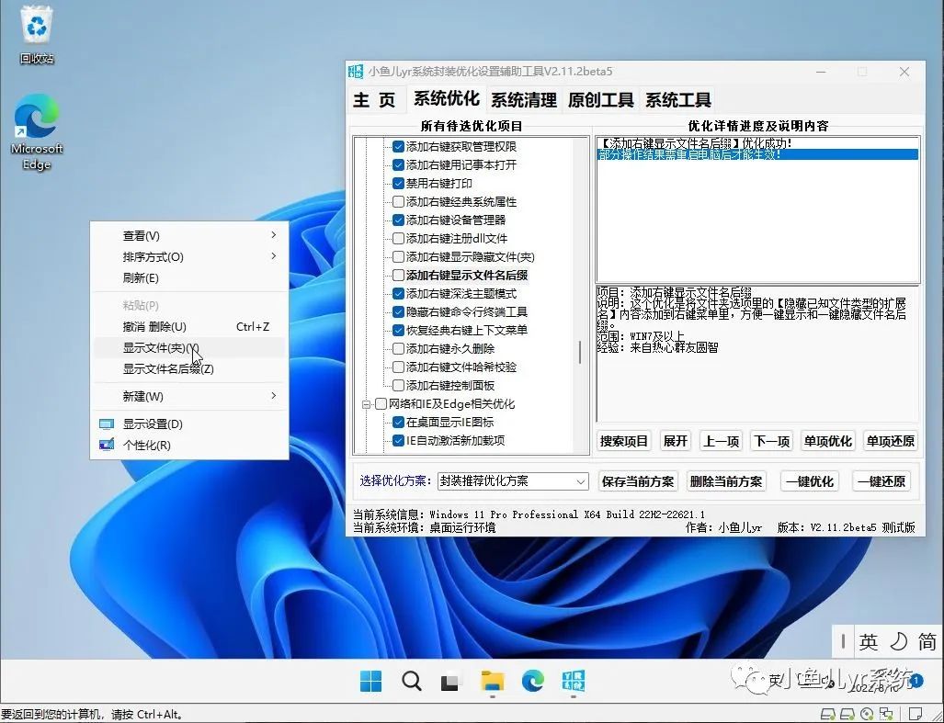
Task: Switch IME language via the 英 indicator
Action: tap(868, 642)
